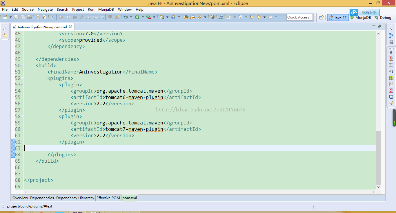Click the Suspend debug icon
The image size is (396, 213).
coord(68,17)
